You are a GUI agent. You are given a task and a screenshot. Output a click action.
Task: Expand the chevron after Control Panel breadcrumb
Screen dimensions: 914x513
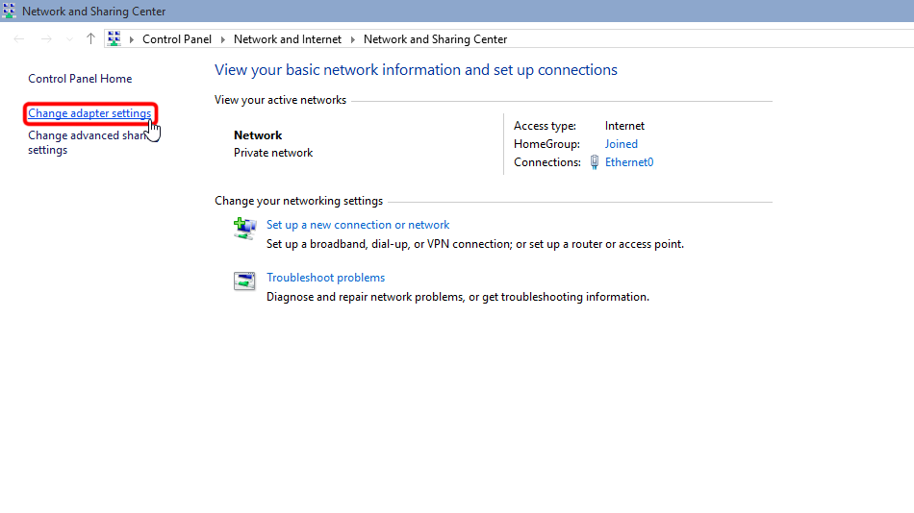click(x=222, y=39)
